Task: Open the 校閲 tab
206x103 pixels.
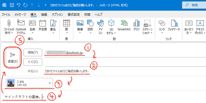Action: pyautogui.click(x=87, y=14)
